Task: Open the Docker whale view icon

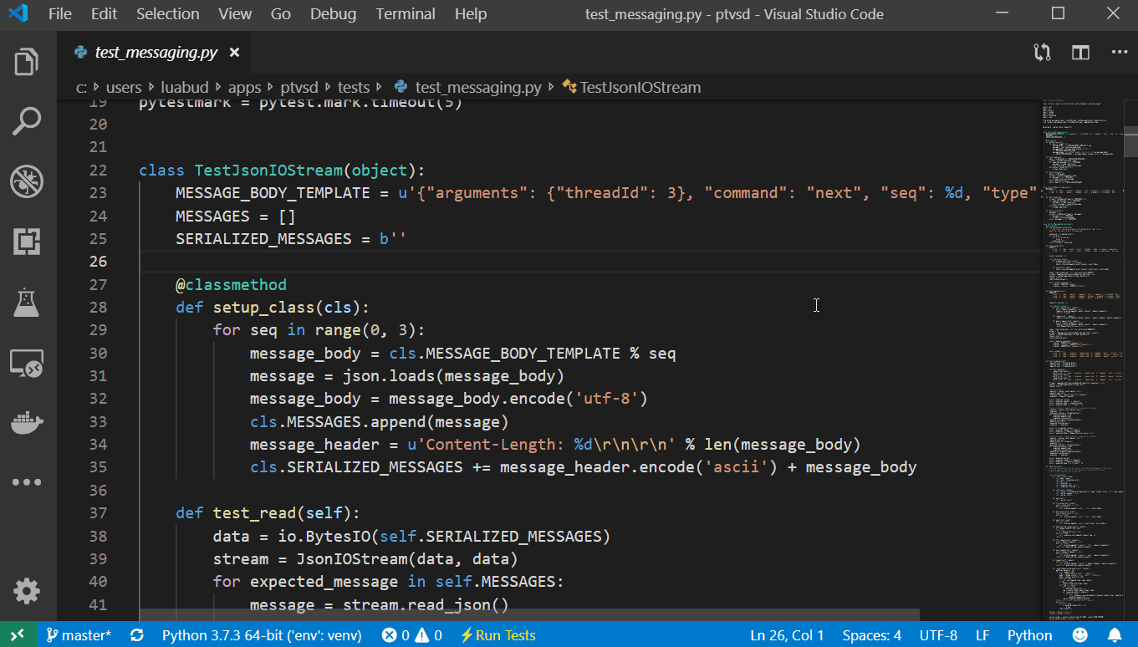Action: point(27,422)
